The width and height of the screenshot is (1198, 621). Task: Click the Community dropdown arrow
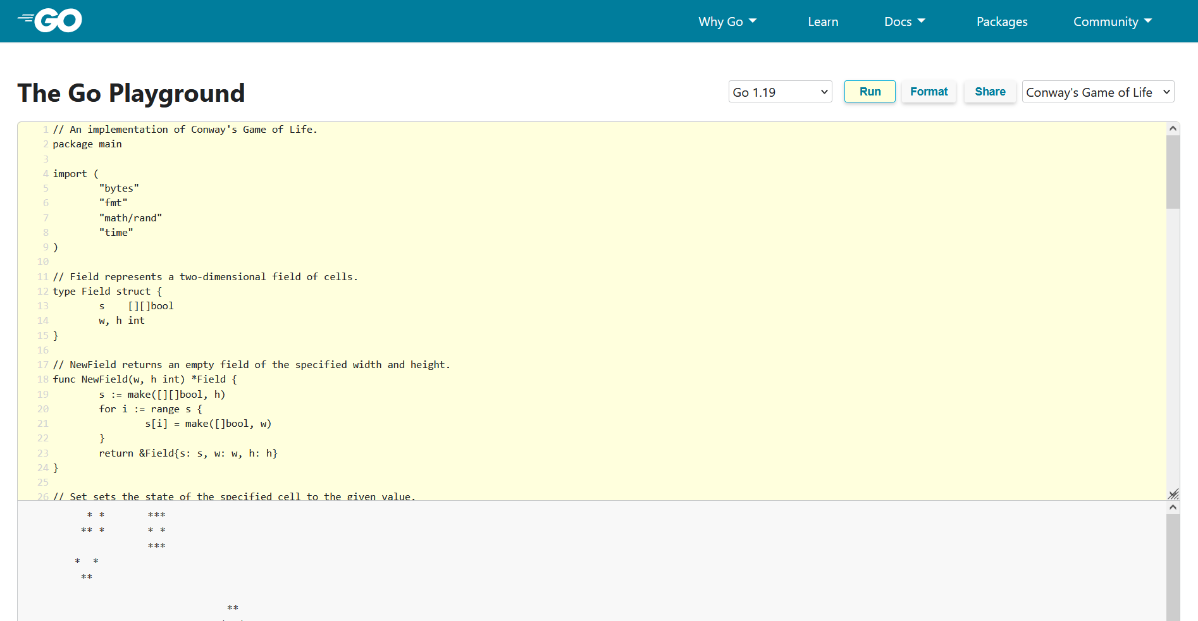(x=1148, y=21)
